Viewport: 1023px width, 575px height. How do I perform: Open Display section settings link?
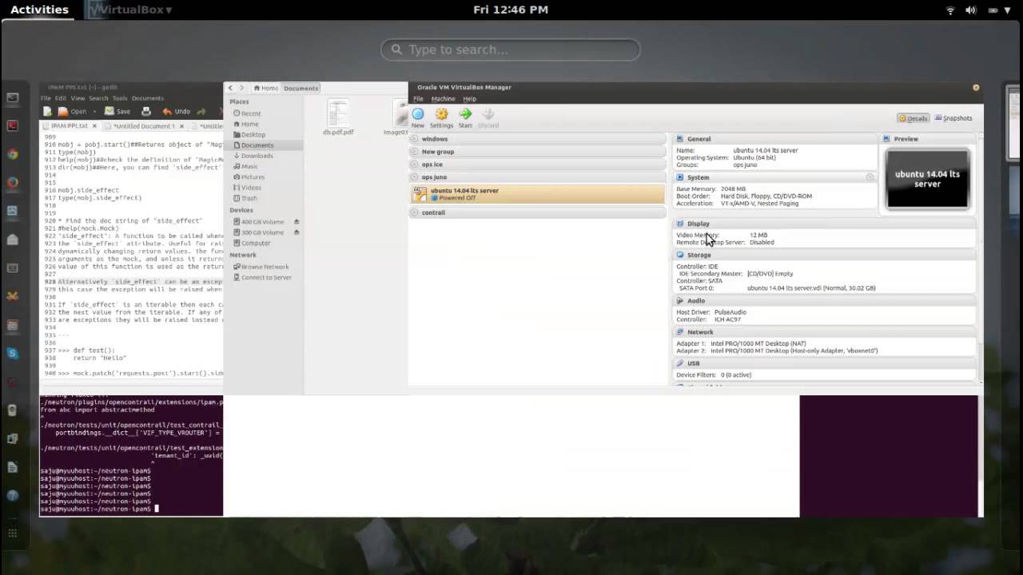click(698, 224)
